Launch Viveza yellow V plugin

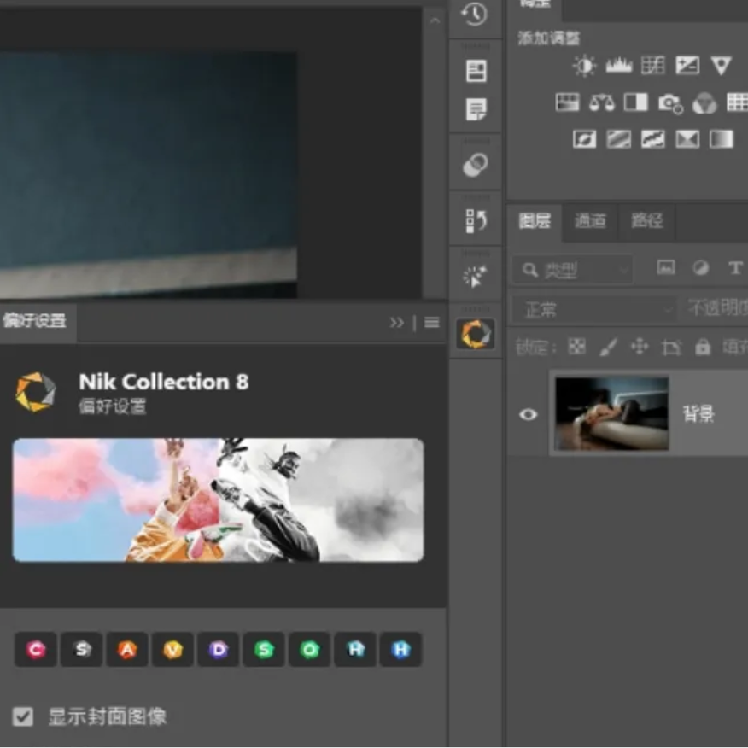tap(172, 649)
